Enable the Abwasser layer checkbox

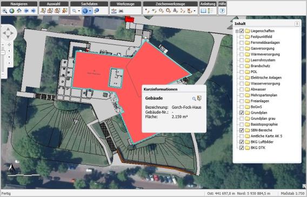(242, 89)
